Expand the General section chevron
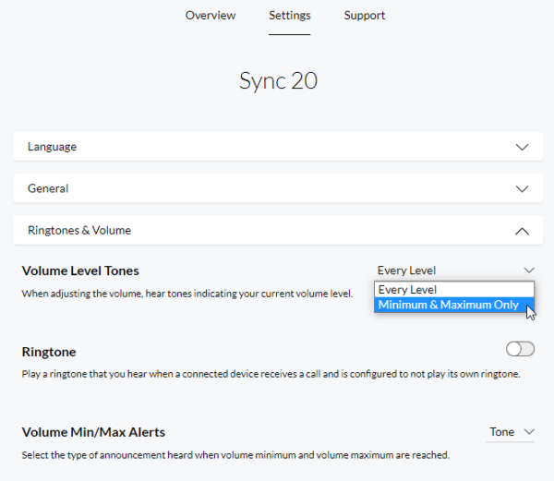The height and width of the screenshot is (481, 554). (x=522, y=188)
